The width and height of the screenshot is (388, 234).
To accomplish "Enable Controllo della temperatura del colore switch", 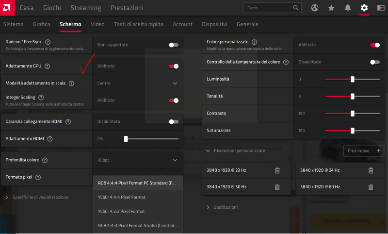I will 375,62.
